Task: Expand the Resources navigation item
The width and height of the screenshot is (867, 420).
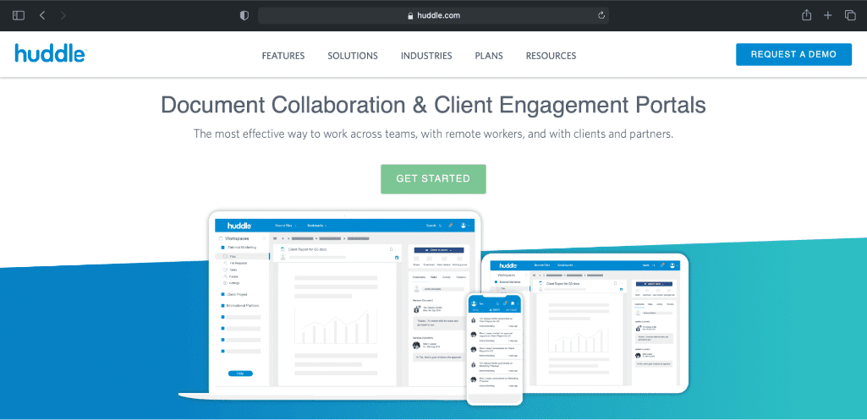Action: pyautogui.click(x=551, y=56)
